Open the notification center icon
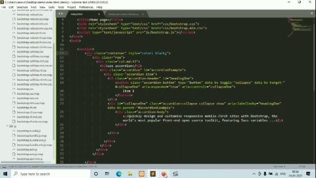 point(308,174)
